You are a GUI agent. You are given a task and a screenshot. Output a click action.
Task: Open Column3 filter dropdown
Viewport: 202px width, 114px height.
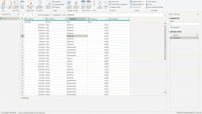point(86,19)
